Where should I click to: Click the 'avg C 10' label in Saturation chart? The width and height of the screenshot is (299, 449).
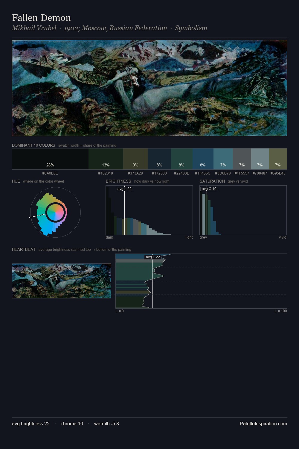pyautogui.click(x=209, y=189)
